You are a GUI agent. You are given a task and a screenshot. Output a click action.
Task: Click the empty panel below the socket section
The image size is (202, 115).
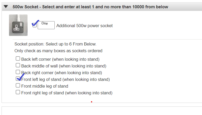[x=102, y=111]
